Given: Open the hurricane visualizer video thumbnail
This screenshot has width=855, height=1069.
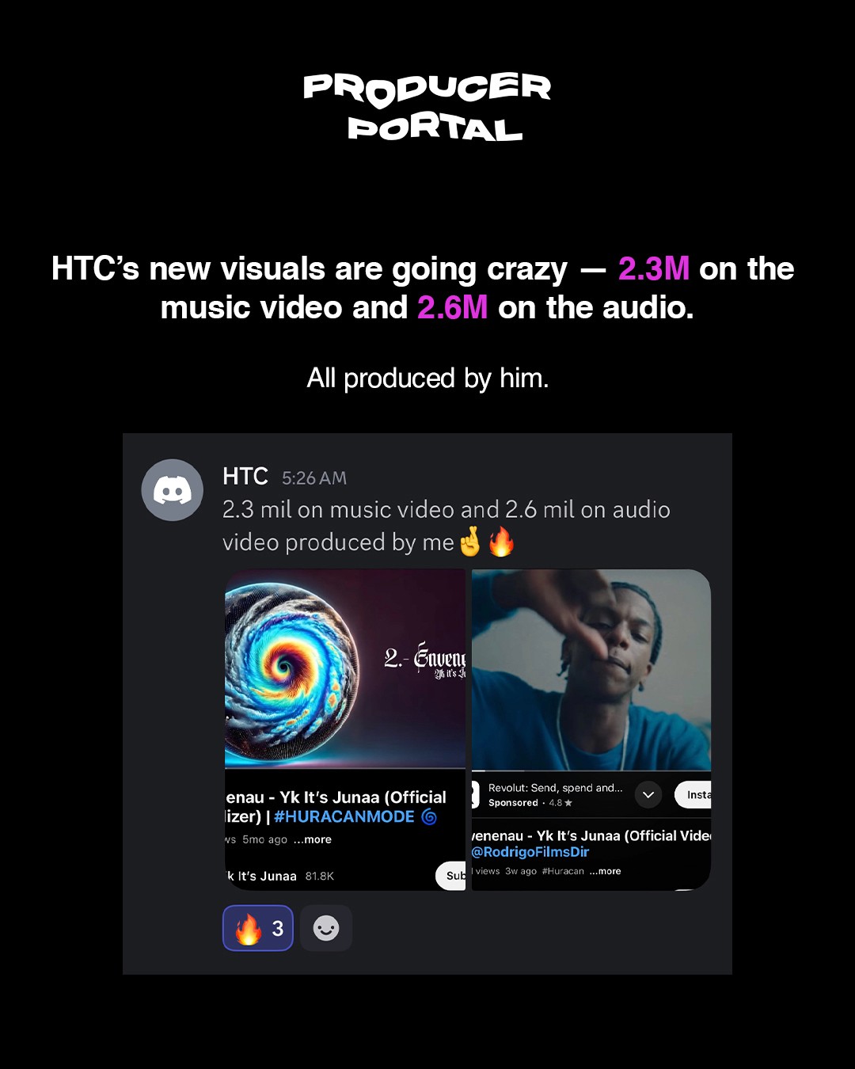Looking at the screenshot, I should tap(345, 668).
